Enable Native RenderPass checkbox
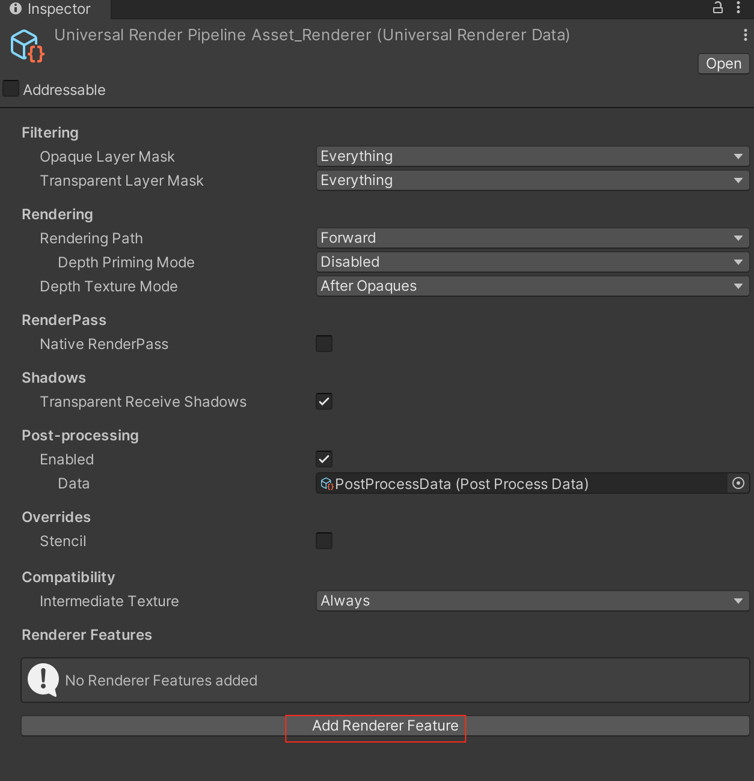The height and width of the screenshot is (781, 754). click(x=324, y=344)
